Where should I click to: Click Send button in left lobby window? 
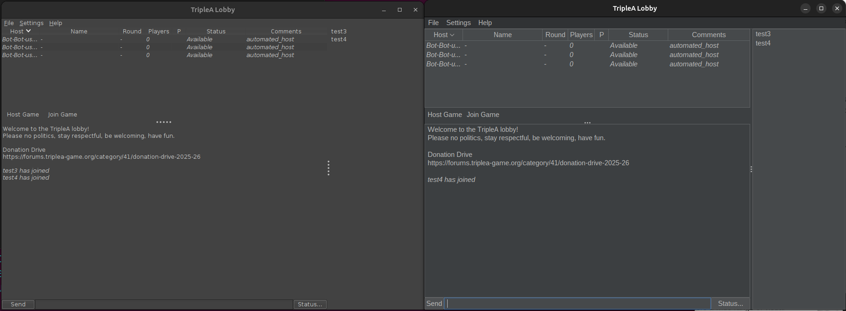tap(18, 304)
